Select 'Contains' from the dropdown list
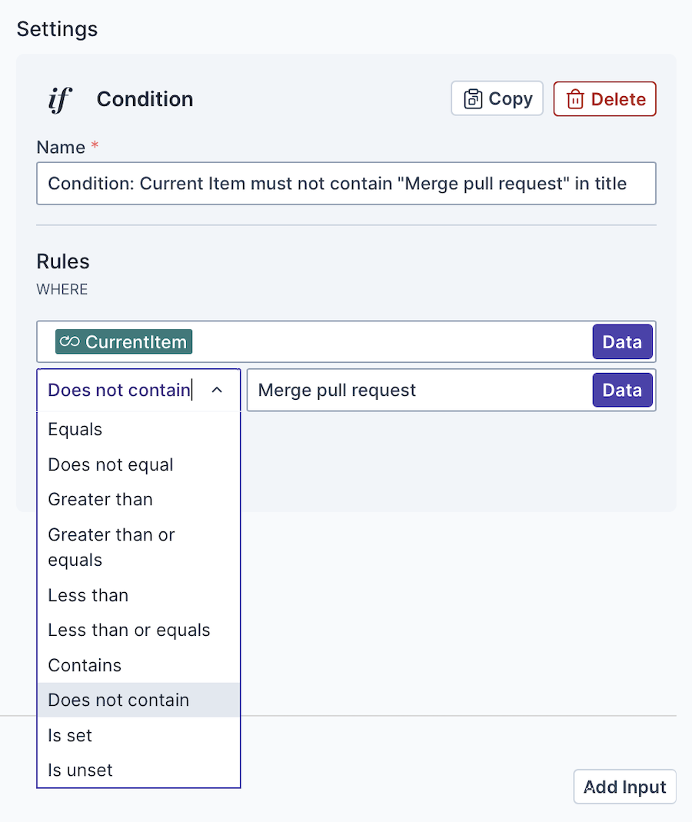The image size is (692, 822). click(85, 665)
